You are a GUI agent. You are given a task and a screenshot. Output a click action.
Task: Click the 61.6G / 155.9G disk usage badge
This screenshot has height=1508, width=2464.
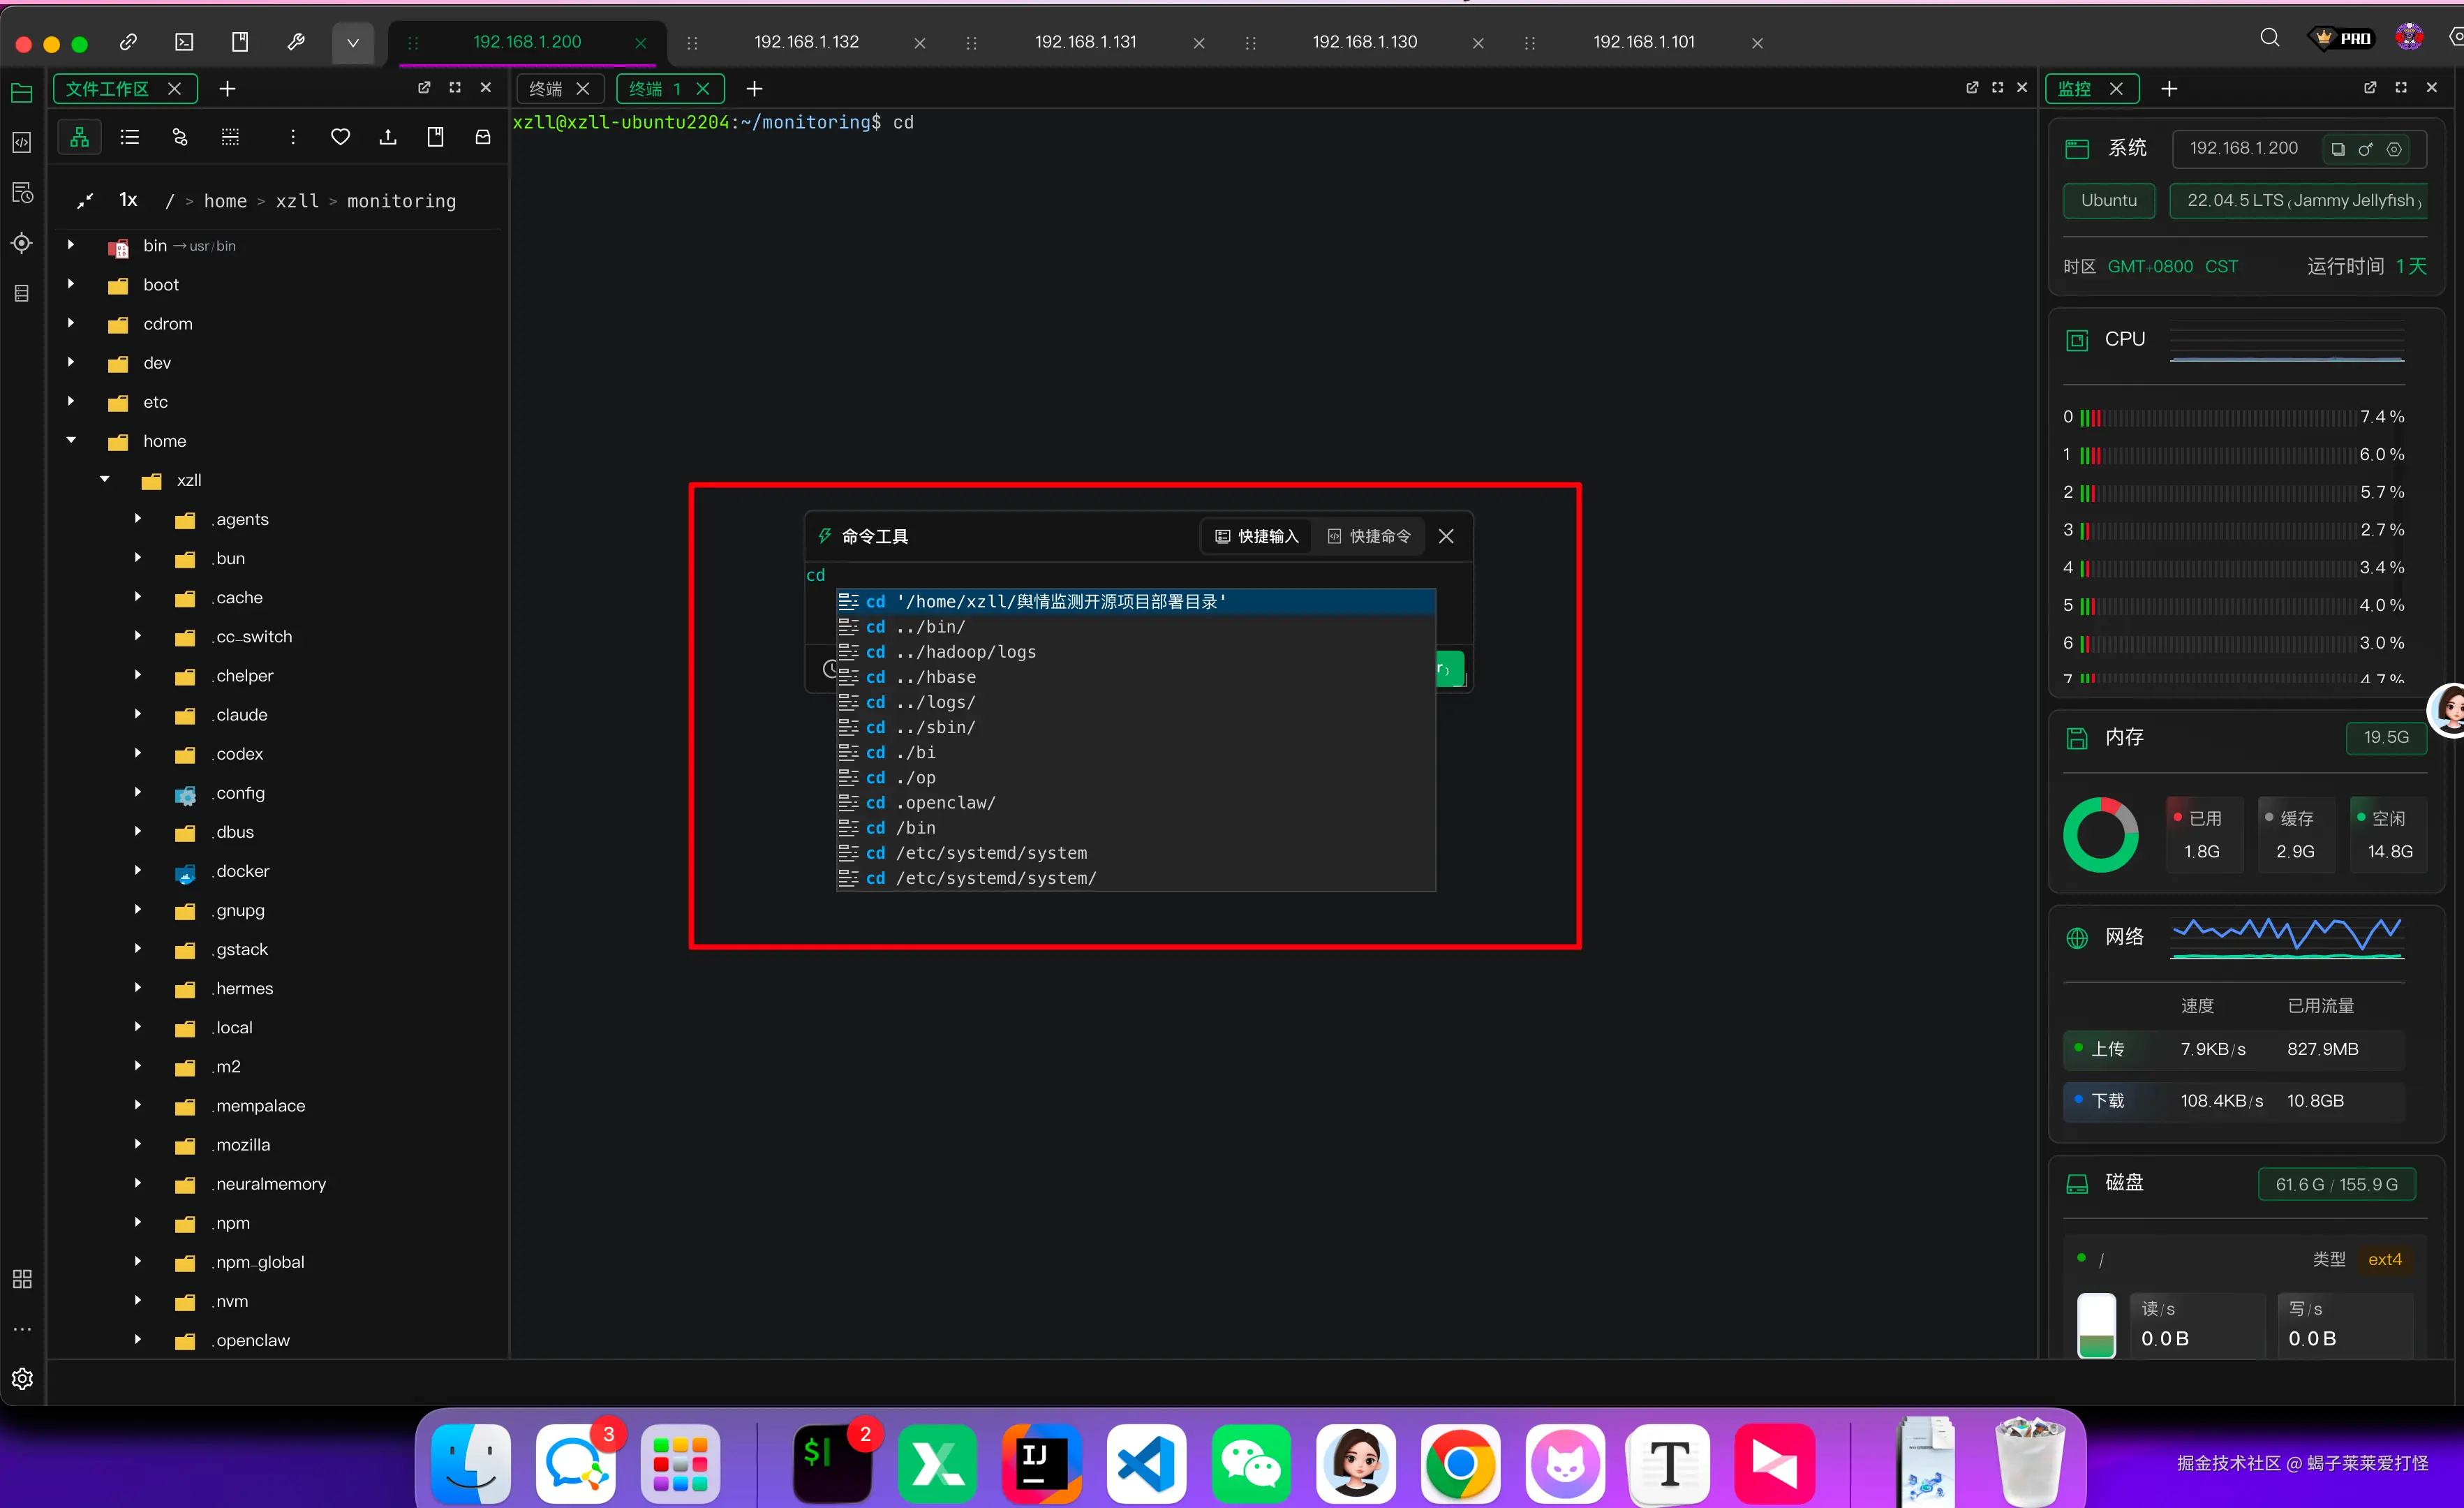click(x=2336, y=1184)
